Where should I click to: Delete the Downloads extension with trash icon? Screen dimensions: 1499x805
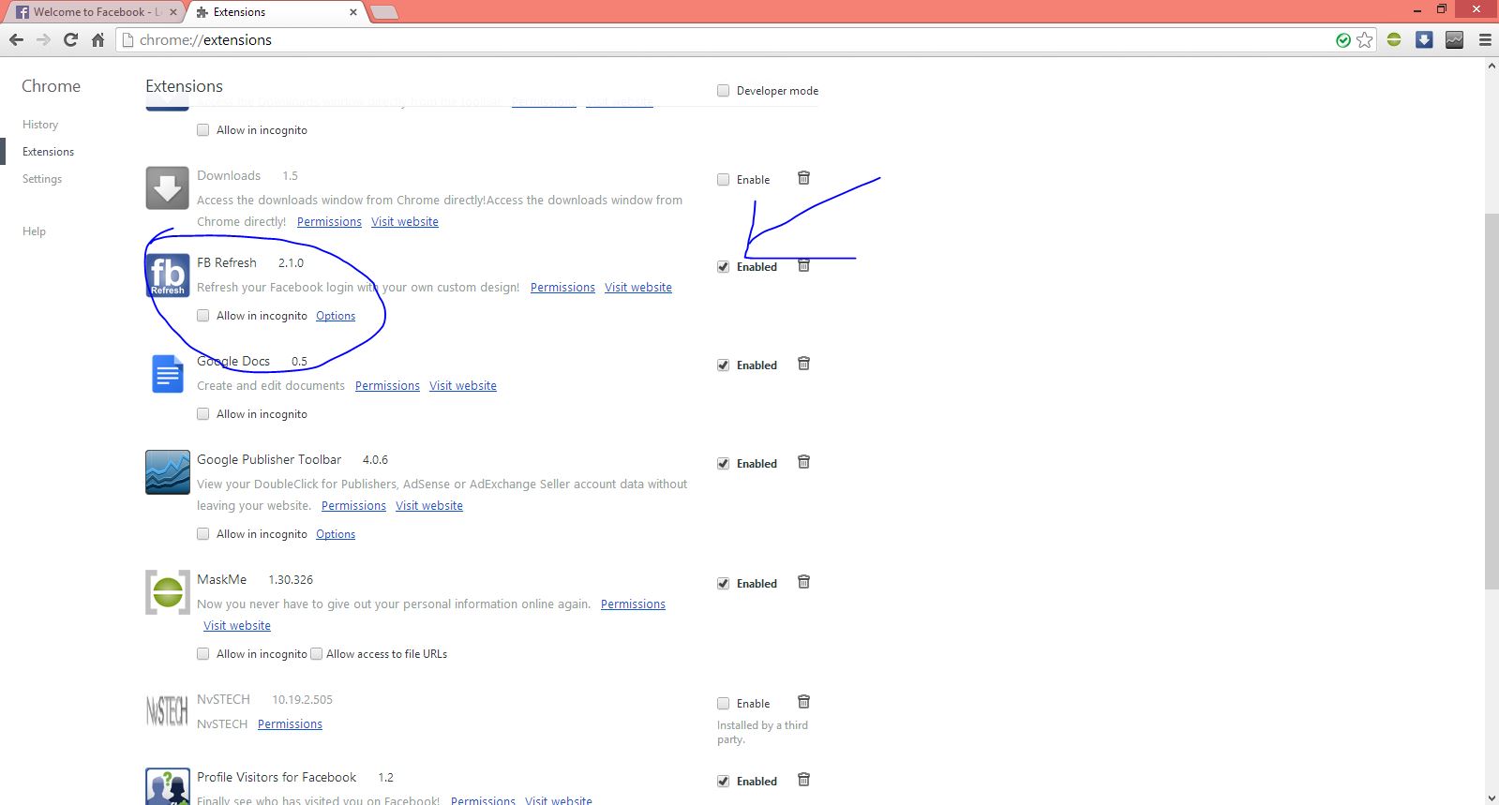pyautogui.click(x=803, y=178)
